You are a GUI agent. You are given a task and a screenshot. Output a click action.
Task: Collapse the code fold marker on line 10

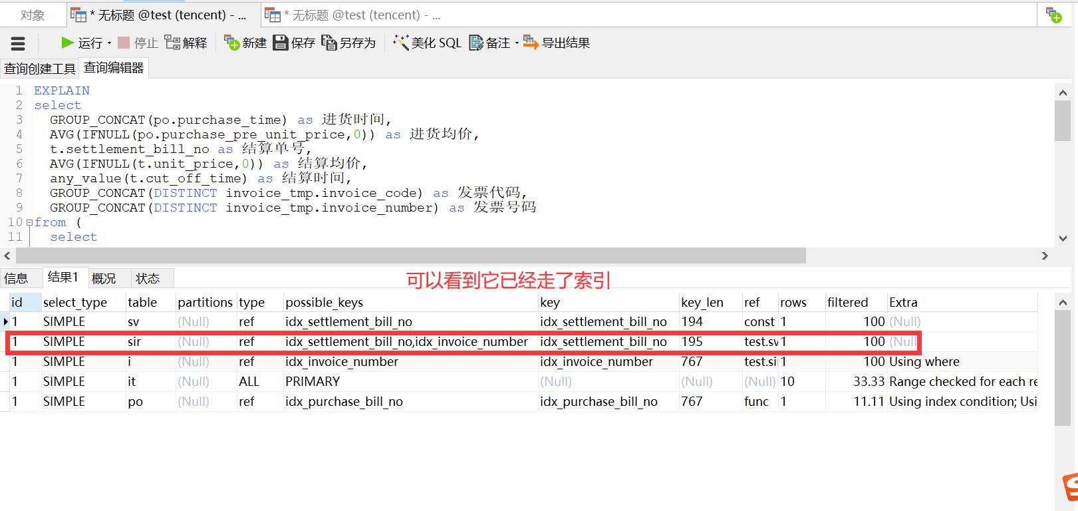pos(29,223)
